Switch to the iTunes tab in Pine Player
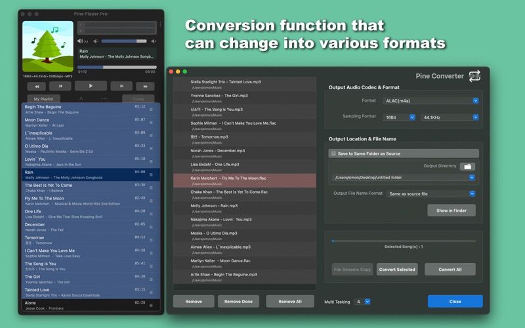This screenshot has height=328, width=525. click(x=138, y=99)
